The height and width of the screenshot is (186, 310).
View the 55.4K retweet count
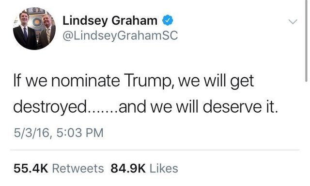coord(31,169)
